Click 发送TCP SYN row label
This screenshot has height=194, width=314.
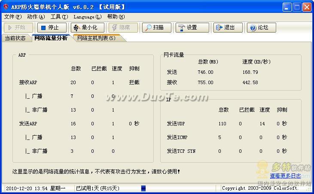pyautogui.click(x=181, y=151)
